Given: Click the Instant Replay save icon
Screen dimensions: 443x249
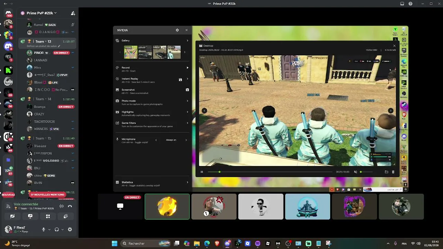Looking at the screenshot, I should click(180, 80).
